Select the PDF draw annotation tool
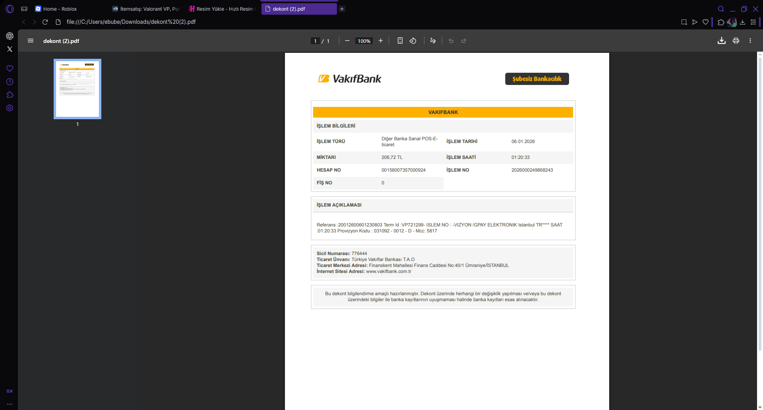Screen dimensions: 763x410 point(433,41)
